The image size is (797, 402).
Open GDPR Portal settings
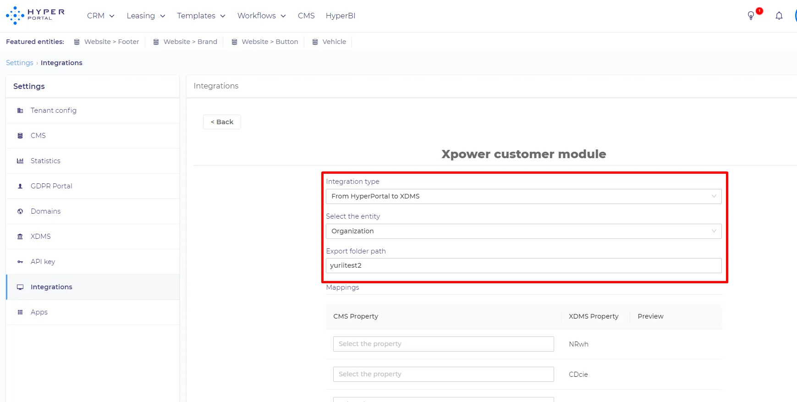pos(93,186)
